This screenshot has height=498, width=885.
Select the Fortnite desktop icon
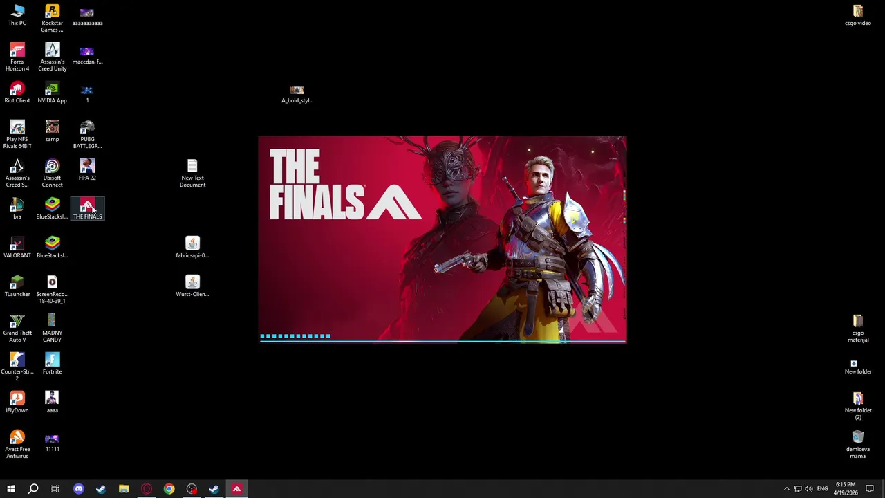[52, 364]
